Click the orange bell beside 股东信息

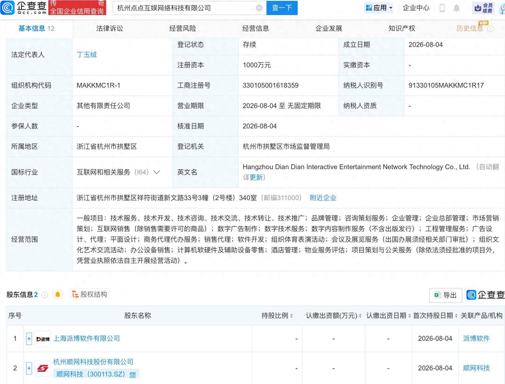[58, 294]
